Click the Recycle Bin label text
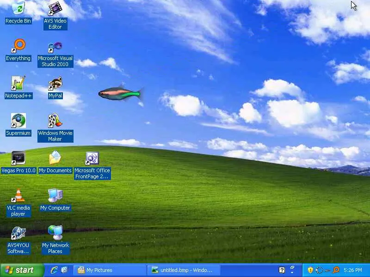370x277 pixels. coord(18,21)
